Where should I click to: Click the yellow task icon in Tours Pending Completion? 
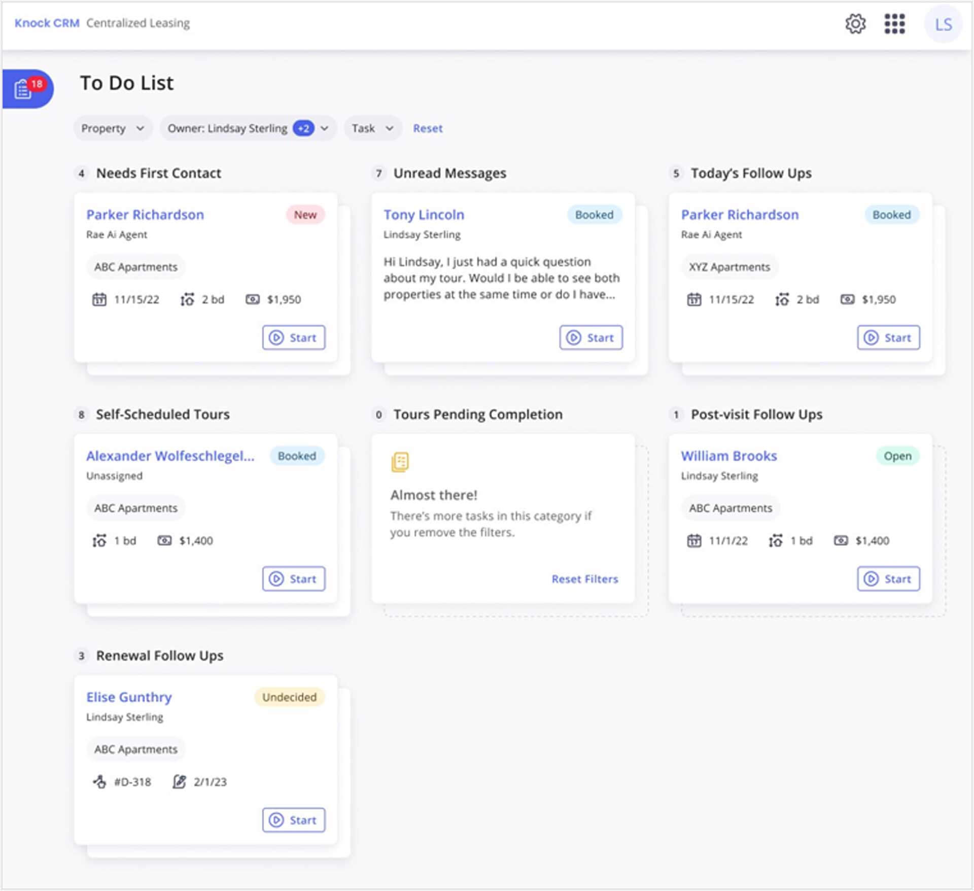(400, 461)
